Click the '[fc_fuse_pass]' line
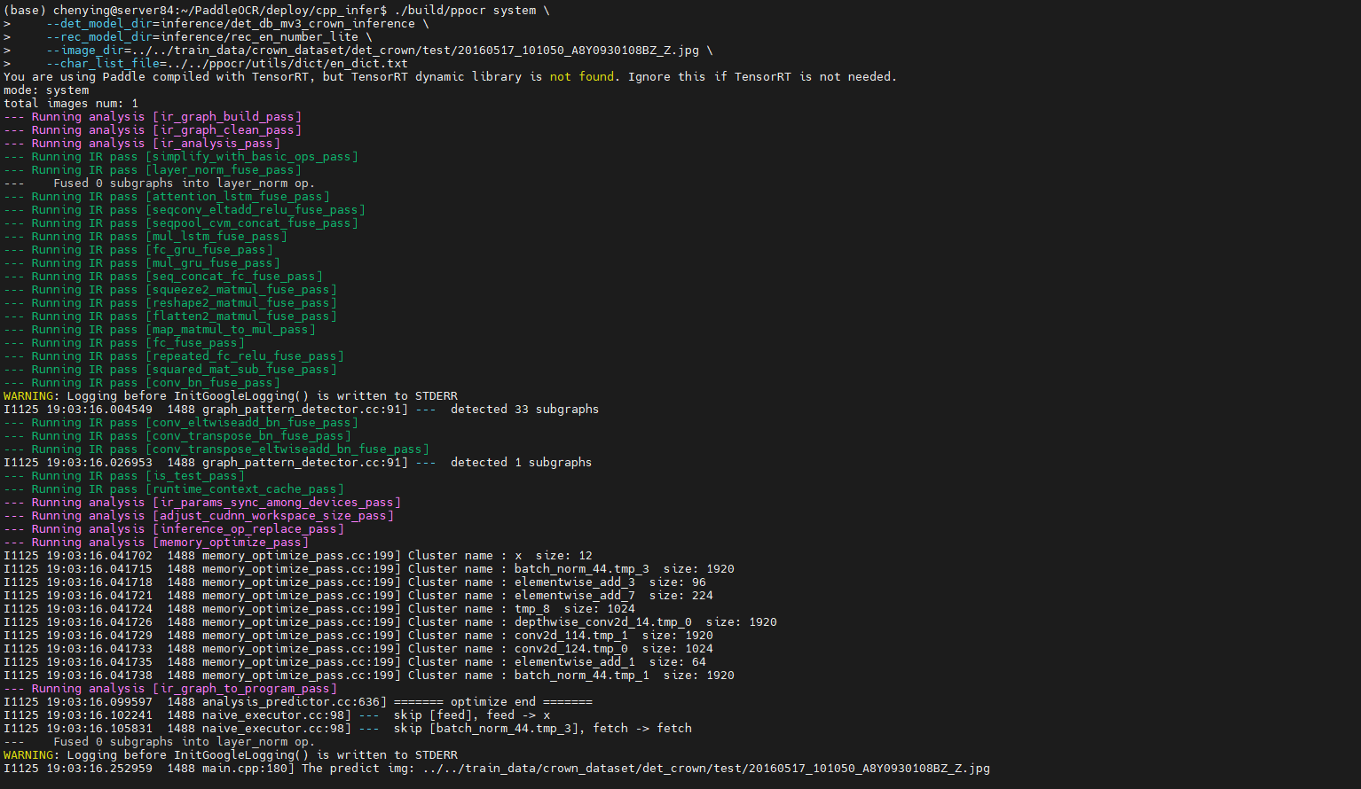Image resolution: width=1361 pixels, height=789 pixels. [x=124, y=343]
